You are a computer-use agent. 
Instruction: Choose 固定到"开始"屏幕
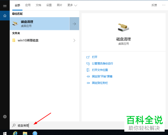102,76
